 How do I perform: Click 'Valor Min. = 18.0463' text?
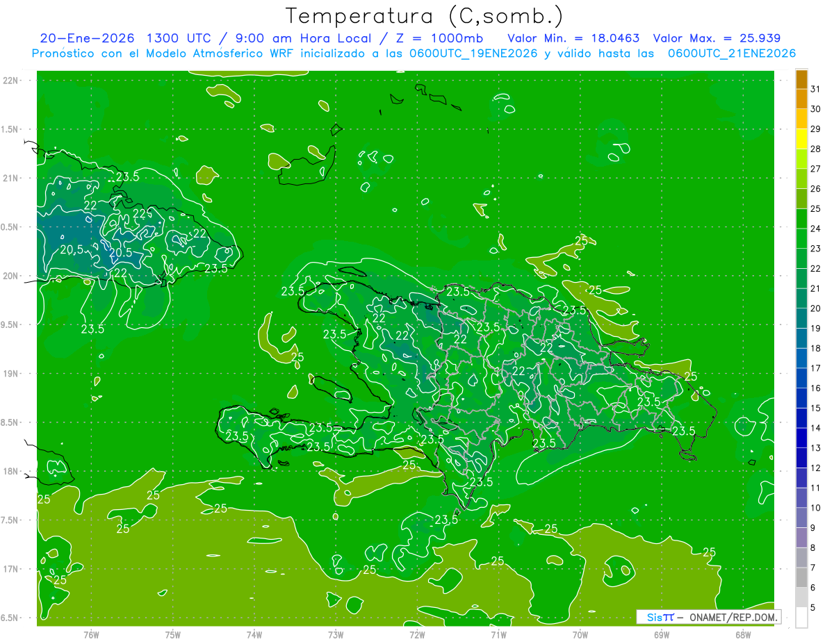click(573, 39)
